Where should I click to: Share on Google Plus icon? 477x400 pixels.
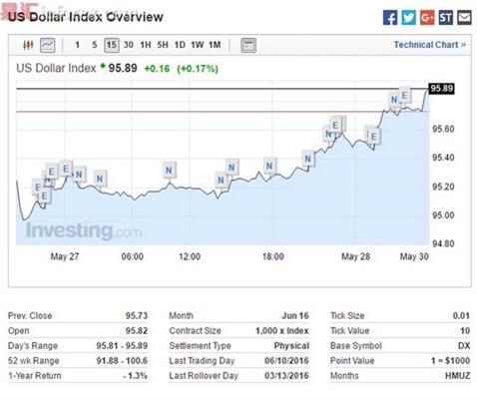pos(427,17)
